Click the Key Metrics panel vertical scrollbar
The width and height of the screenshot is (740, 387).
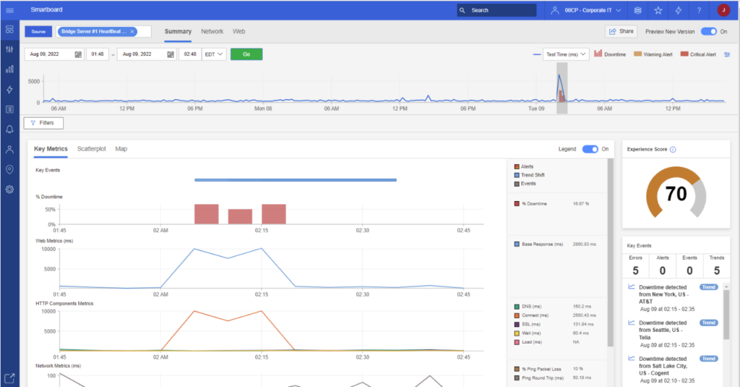coord(610,252)
